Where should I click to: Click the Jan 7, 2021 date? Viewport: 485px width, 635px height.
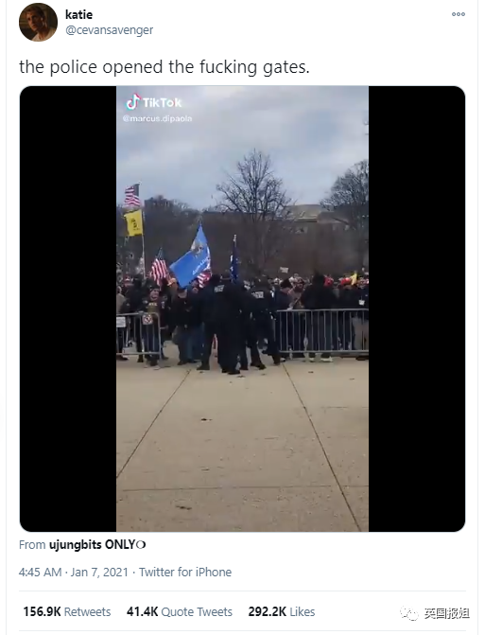pyautogui.click(x=99, y=573)
